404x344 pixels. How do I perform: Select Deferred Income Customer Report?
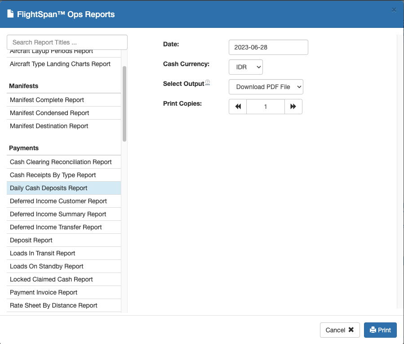[x=64, y=201]
